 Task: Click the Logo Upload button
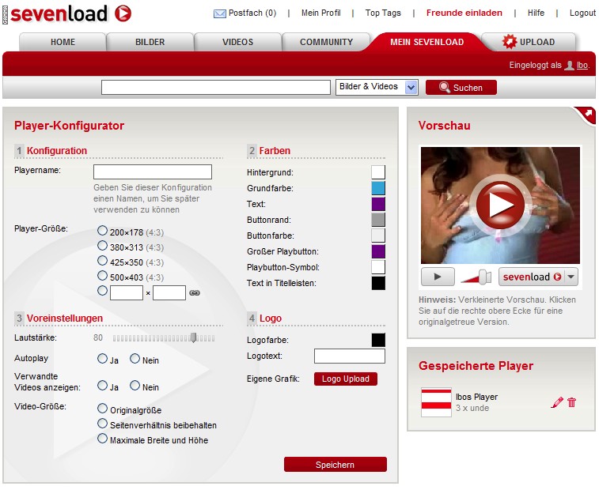click(x=345, y=379)
